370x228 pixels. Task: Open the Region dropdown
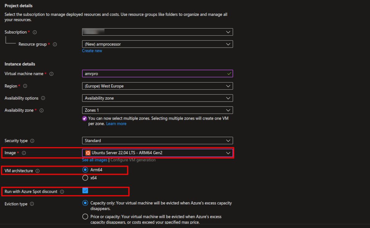(x=157, y=86)
